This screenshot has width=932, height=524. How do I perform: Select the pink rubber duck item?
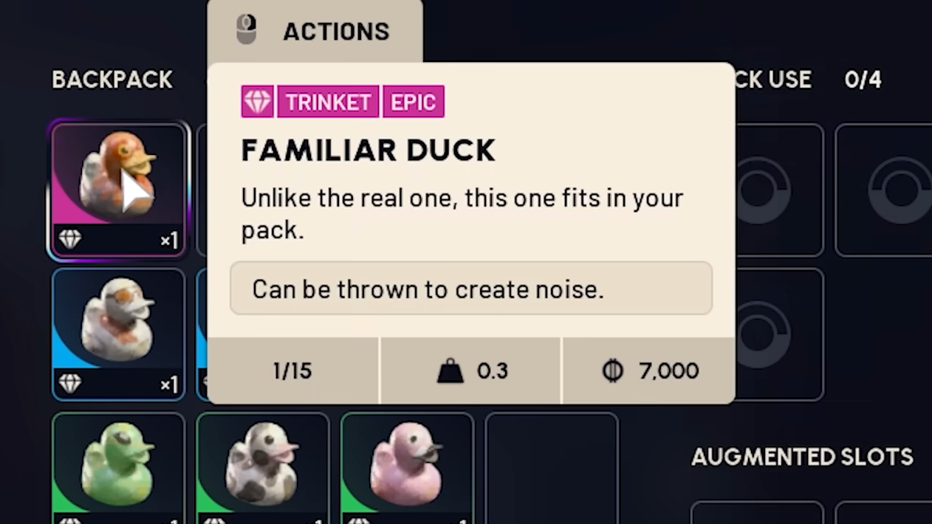(x=407, y=468)
